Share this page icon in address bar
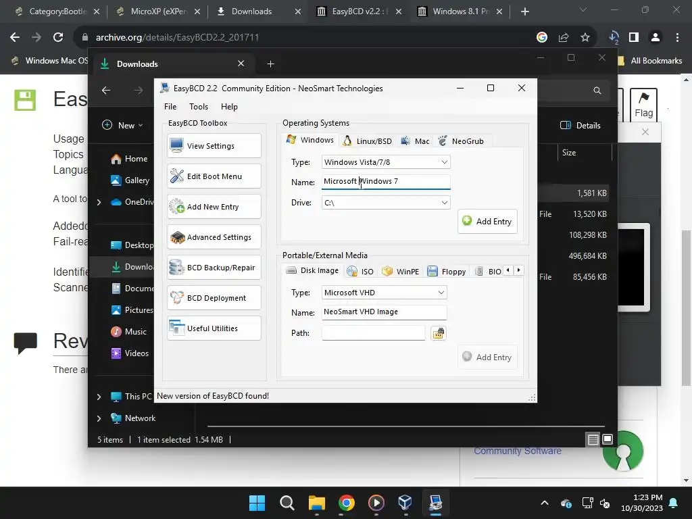 564,38
